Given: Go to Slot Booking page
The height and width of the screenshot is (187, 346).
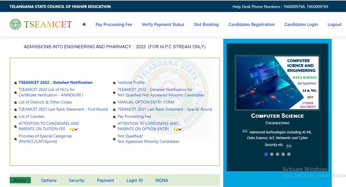Looking at the screenshot, I should tap(206, 25).
